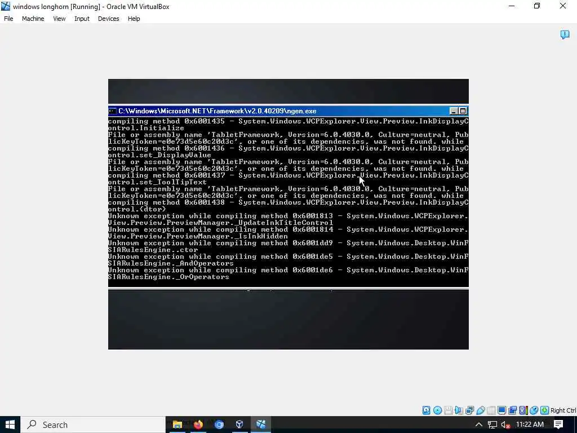
Task: Open VirtualBox notification center icon
Action: point(565,34)
